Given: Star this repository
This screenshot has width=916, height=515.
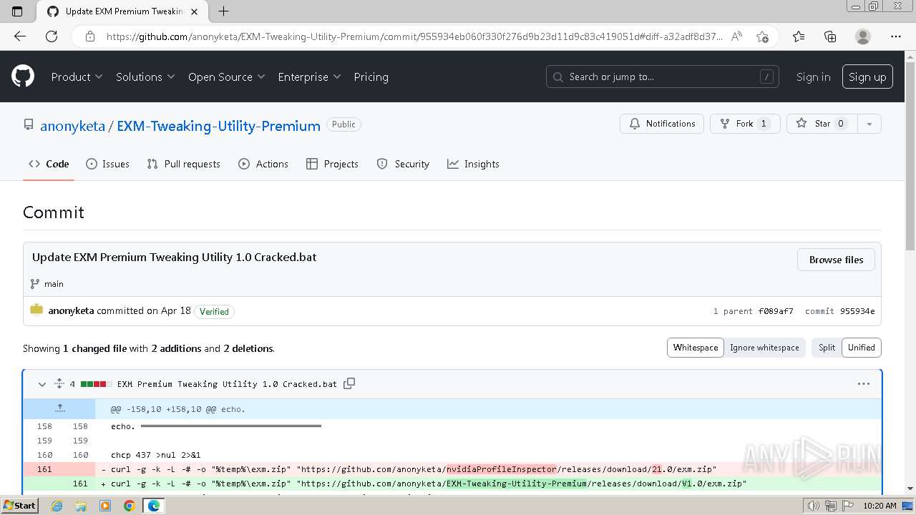Looking at the screenshot, I should click(x=822, y=124).
